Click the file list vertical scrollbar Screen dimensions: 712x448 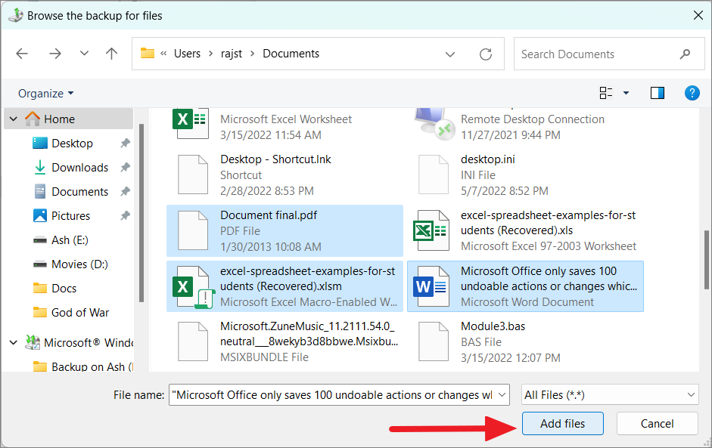point(707,259)
